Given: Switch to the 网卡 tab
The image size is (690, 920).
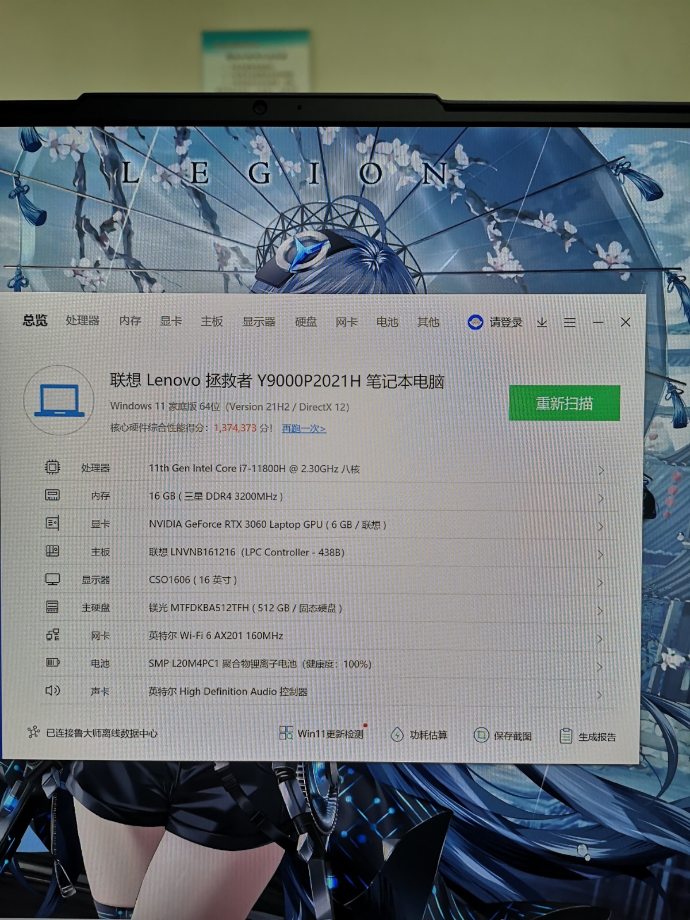Looking at the screenshot, I should (x=346, y=322).
